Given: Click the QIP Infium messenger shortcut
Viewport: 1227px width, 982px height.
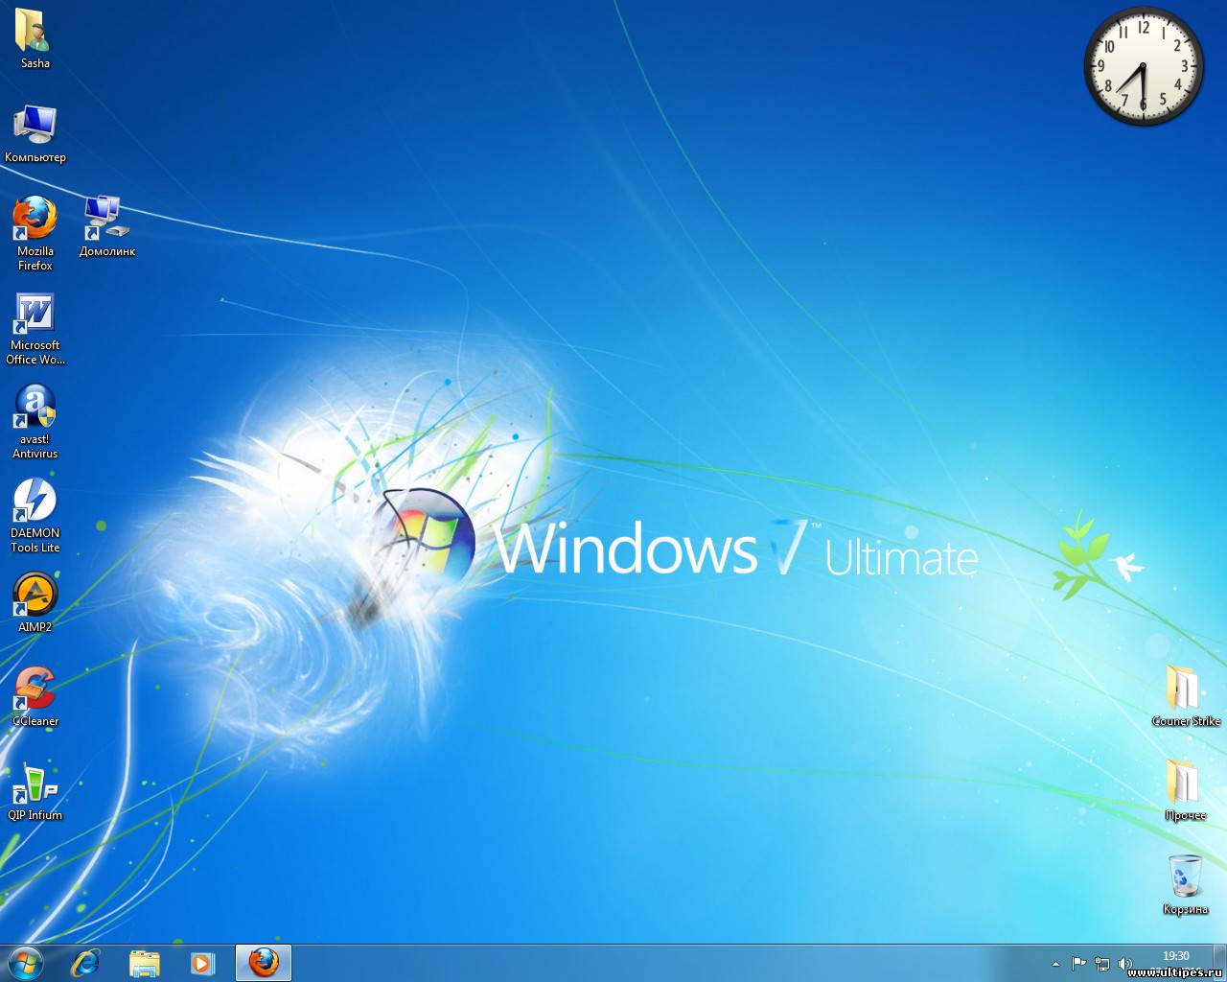Looking at the screenshot, I should (35, 783).
